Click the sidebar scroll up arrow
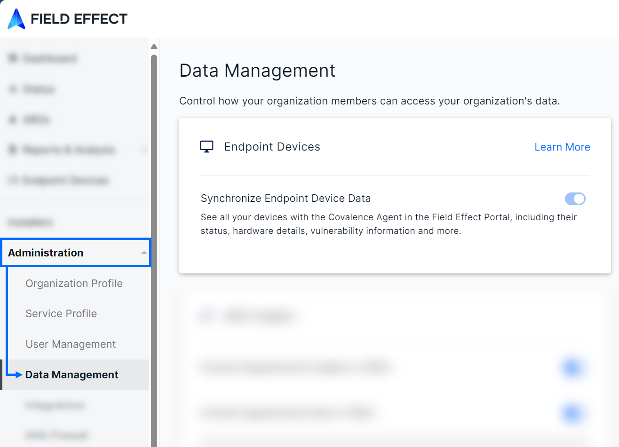The width and height of the screenshot is (619, 447). click(x=154, y=47)
